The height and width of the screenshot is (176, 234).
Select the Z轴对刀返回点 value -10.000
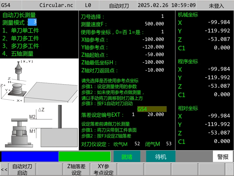coord(154,70)
